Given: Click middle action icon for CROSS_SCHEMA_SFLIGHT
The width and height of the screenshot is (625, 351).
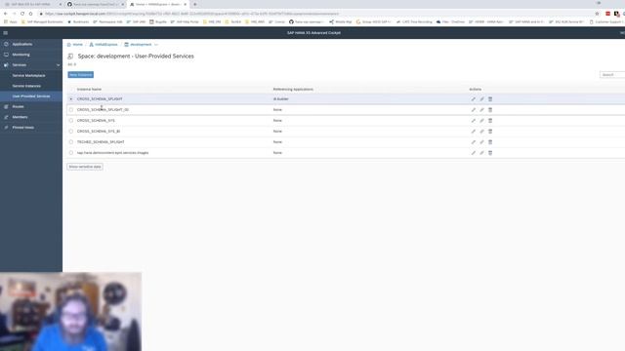Looking at the screenshot, I should click(x=481, y=99).
